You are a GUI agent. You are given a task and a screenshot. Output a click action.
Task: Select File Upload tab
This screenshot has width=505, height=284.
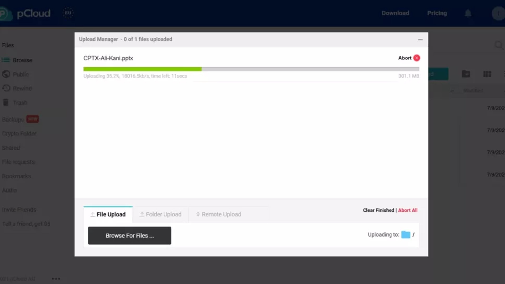[108, 214]
